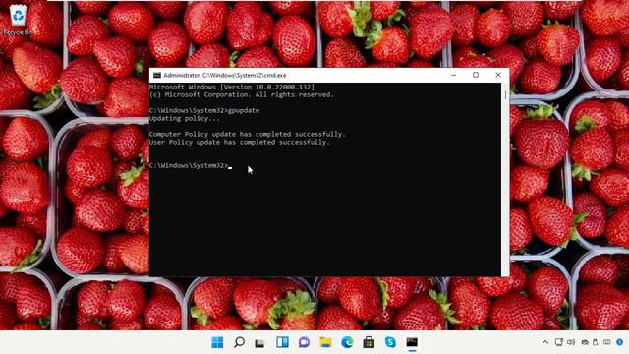Image resolution: width=629 pixels, height=354 pixels.
Task: Click the 'gpupdate' command line
Action: [204, 110]
